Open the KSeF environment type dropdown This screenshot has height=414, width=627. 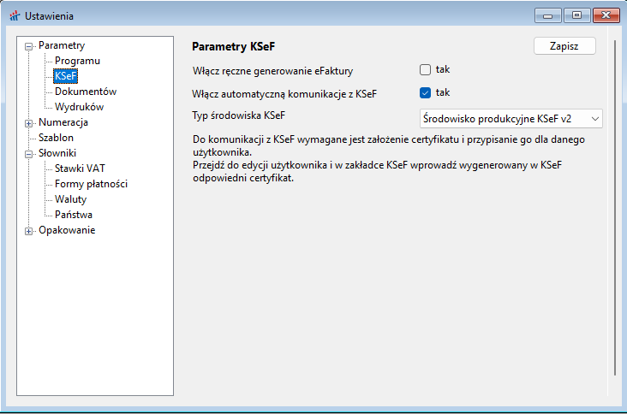tap(511, 117)
